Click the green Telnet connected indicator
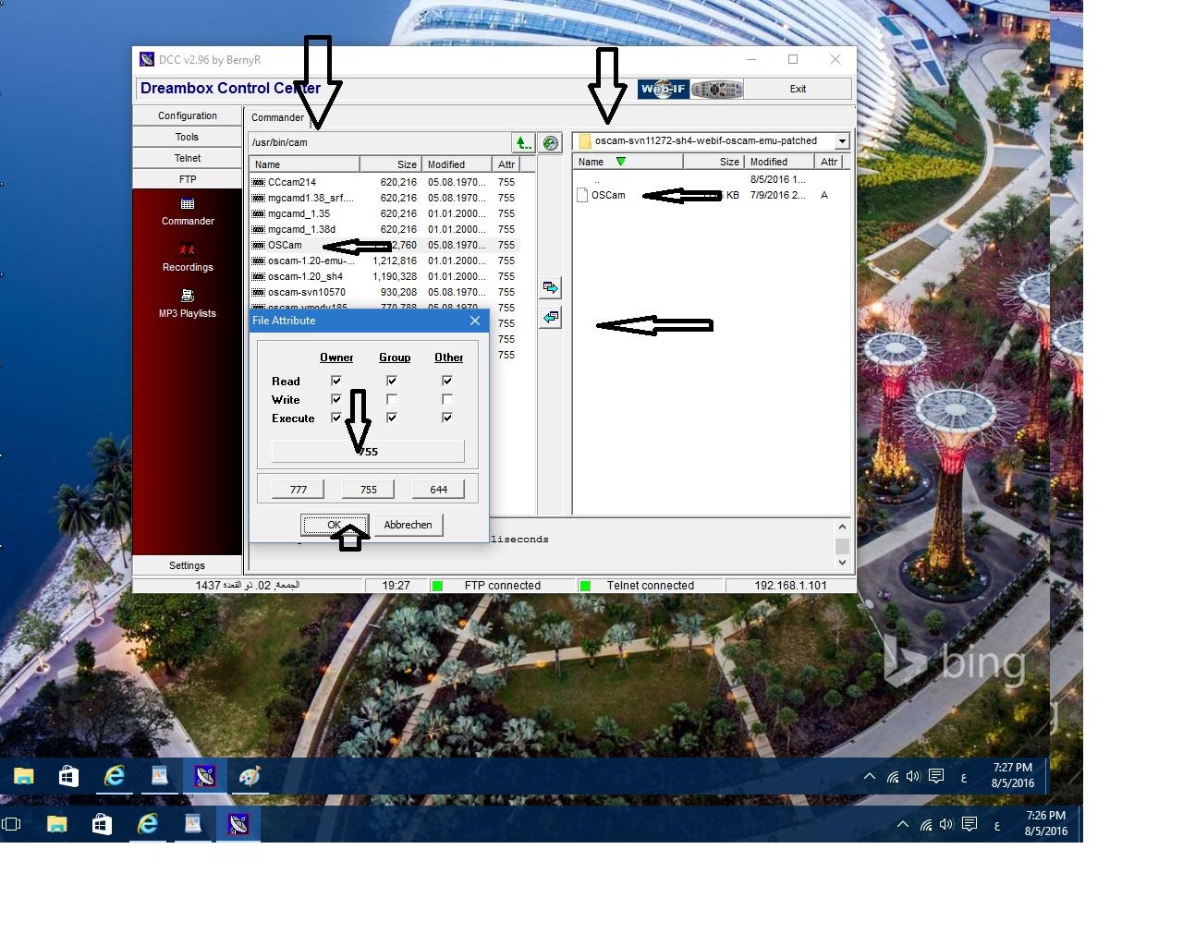This screenshot has width=1183, height=946. [585, 586]
